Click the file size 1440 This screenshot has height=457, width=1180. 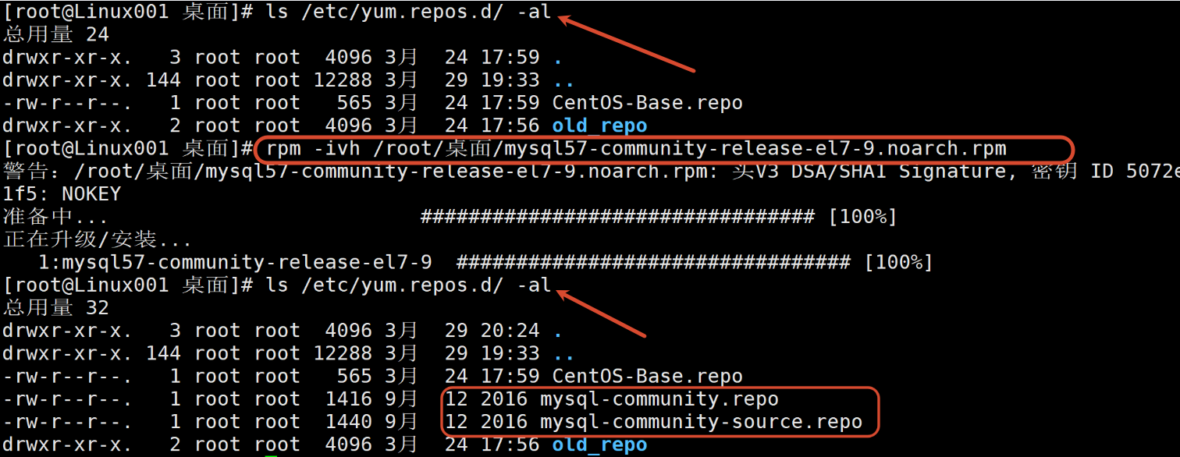click(x=349, y=422)
